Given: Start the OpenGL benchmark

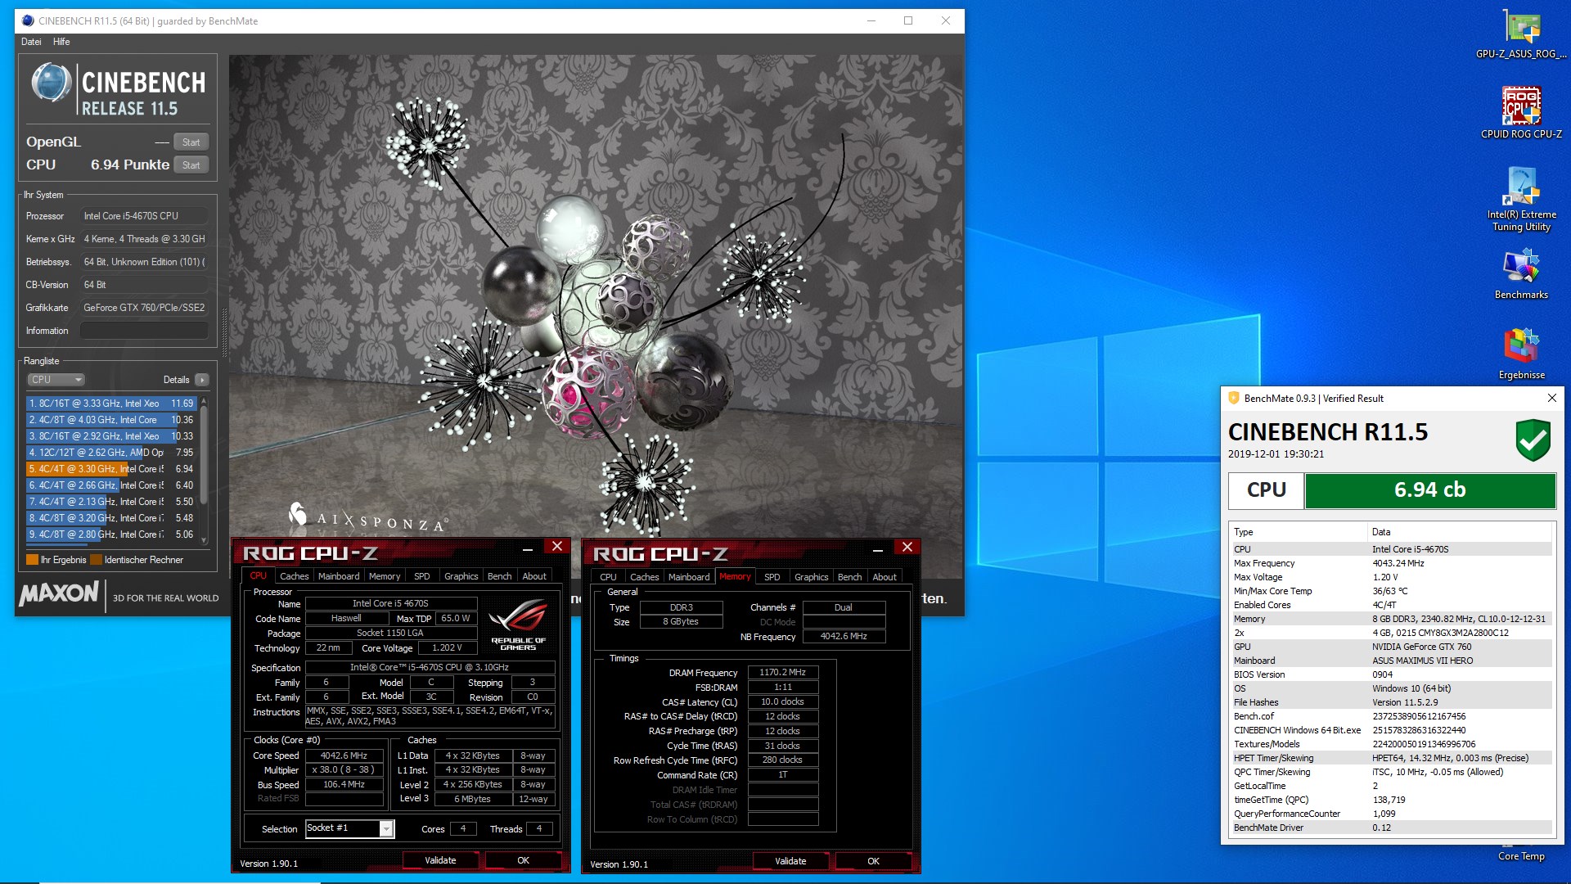Looking at the screenshot, I should pos(191,142).
